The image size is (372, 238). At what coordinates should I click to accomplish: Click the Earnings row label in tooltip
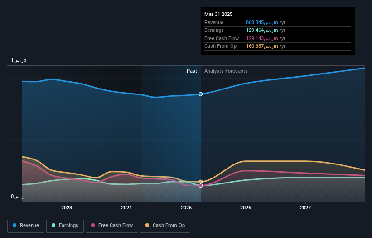[x=214, y=30]
